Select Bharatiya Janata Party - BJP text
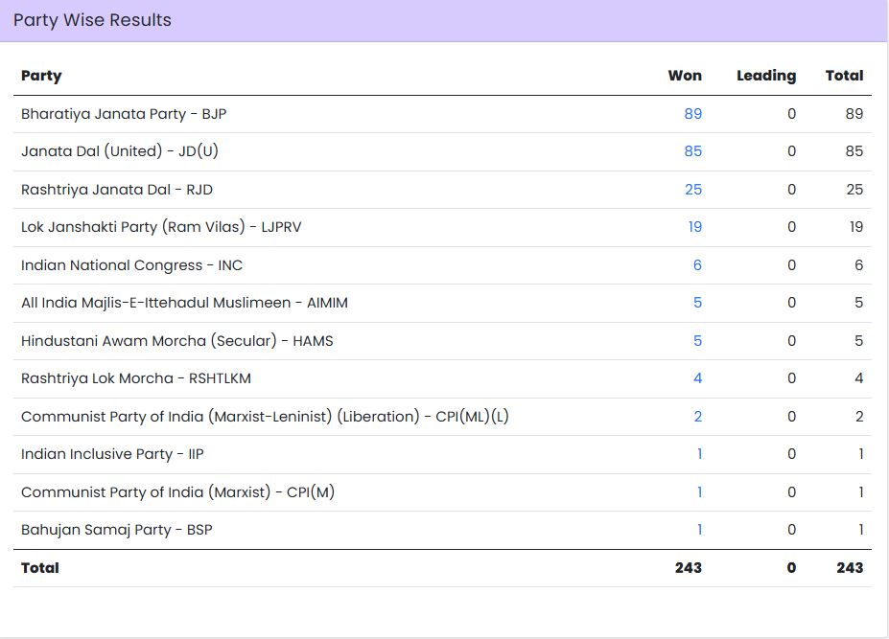This screenshot has width=889, height=639. pyautogui.click(x=124, y=114)
